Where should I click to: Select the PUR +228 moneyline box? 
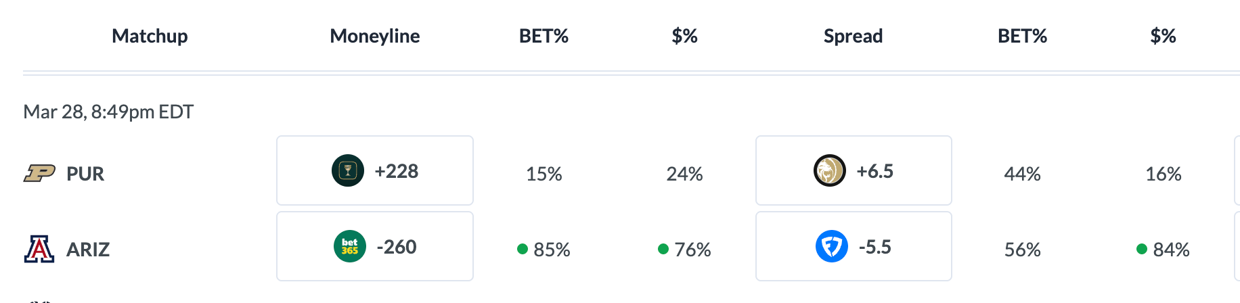coord(374,170)
